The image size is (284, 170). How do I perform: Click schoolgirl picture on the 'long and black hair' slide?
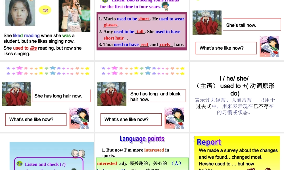(174, 118)
